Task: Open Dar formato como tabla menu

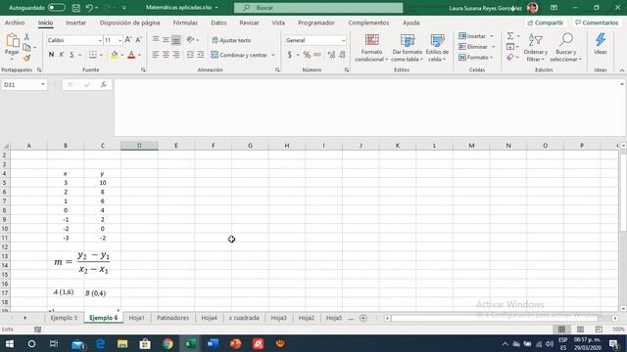Action: pos(408,48)
